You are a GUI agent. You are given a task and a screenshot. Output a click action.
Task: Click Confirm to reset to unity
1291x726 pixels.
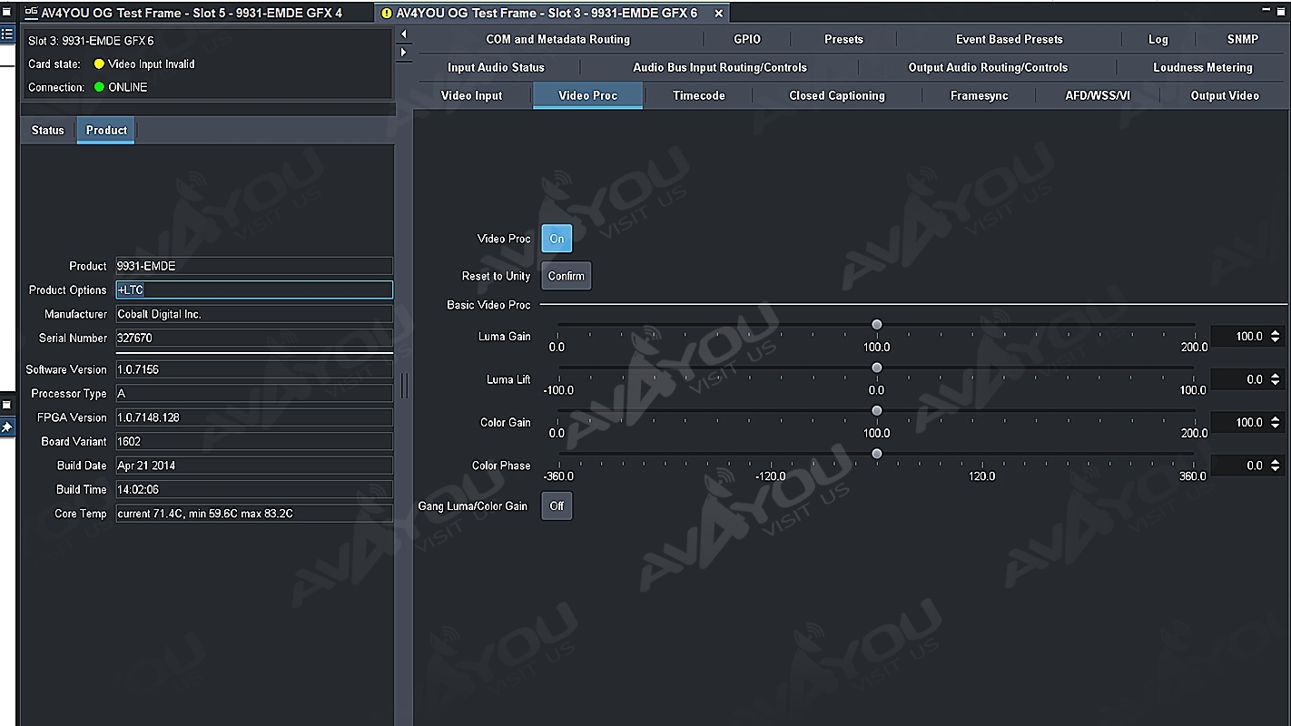pos(567,276)
